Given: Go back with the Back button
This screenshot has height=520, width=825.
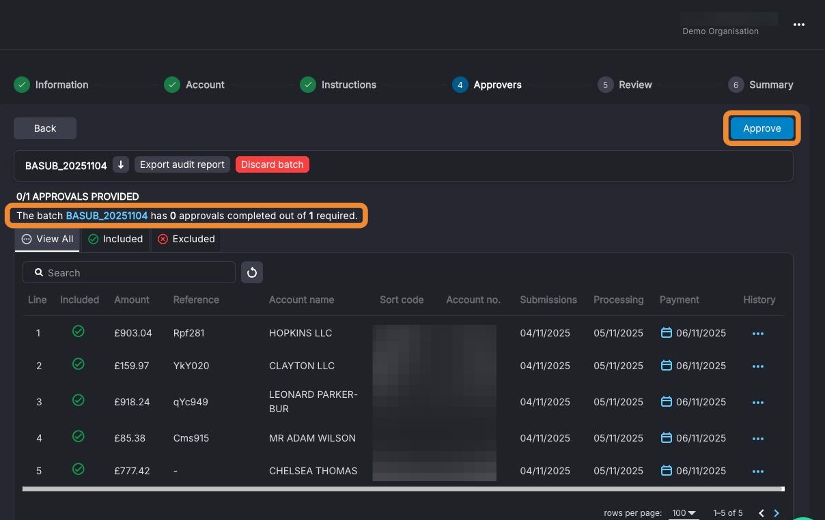Looking at the screenshot, I should click(x=45, y=128).
